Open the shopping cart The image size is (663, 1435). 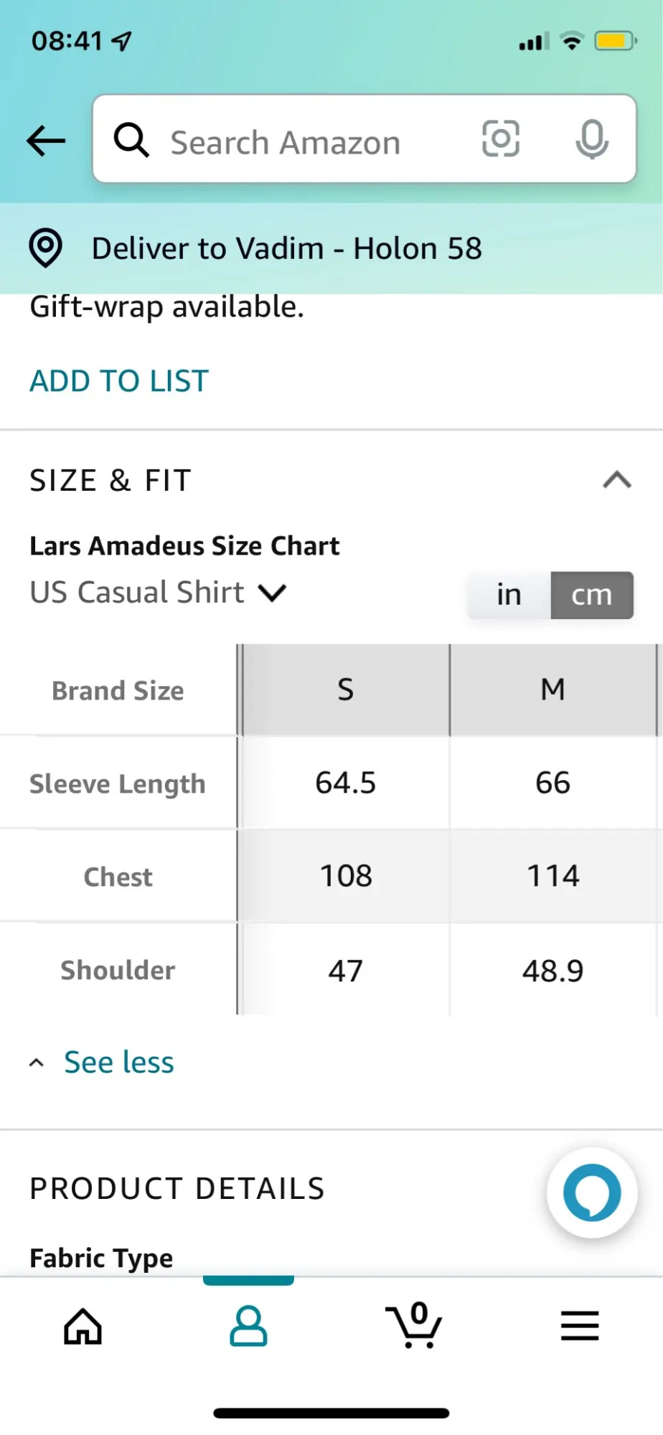tap(414, 1326)
